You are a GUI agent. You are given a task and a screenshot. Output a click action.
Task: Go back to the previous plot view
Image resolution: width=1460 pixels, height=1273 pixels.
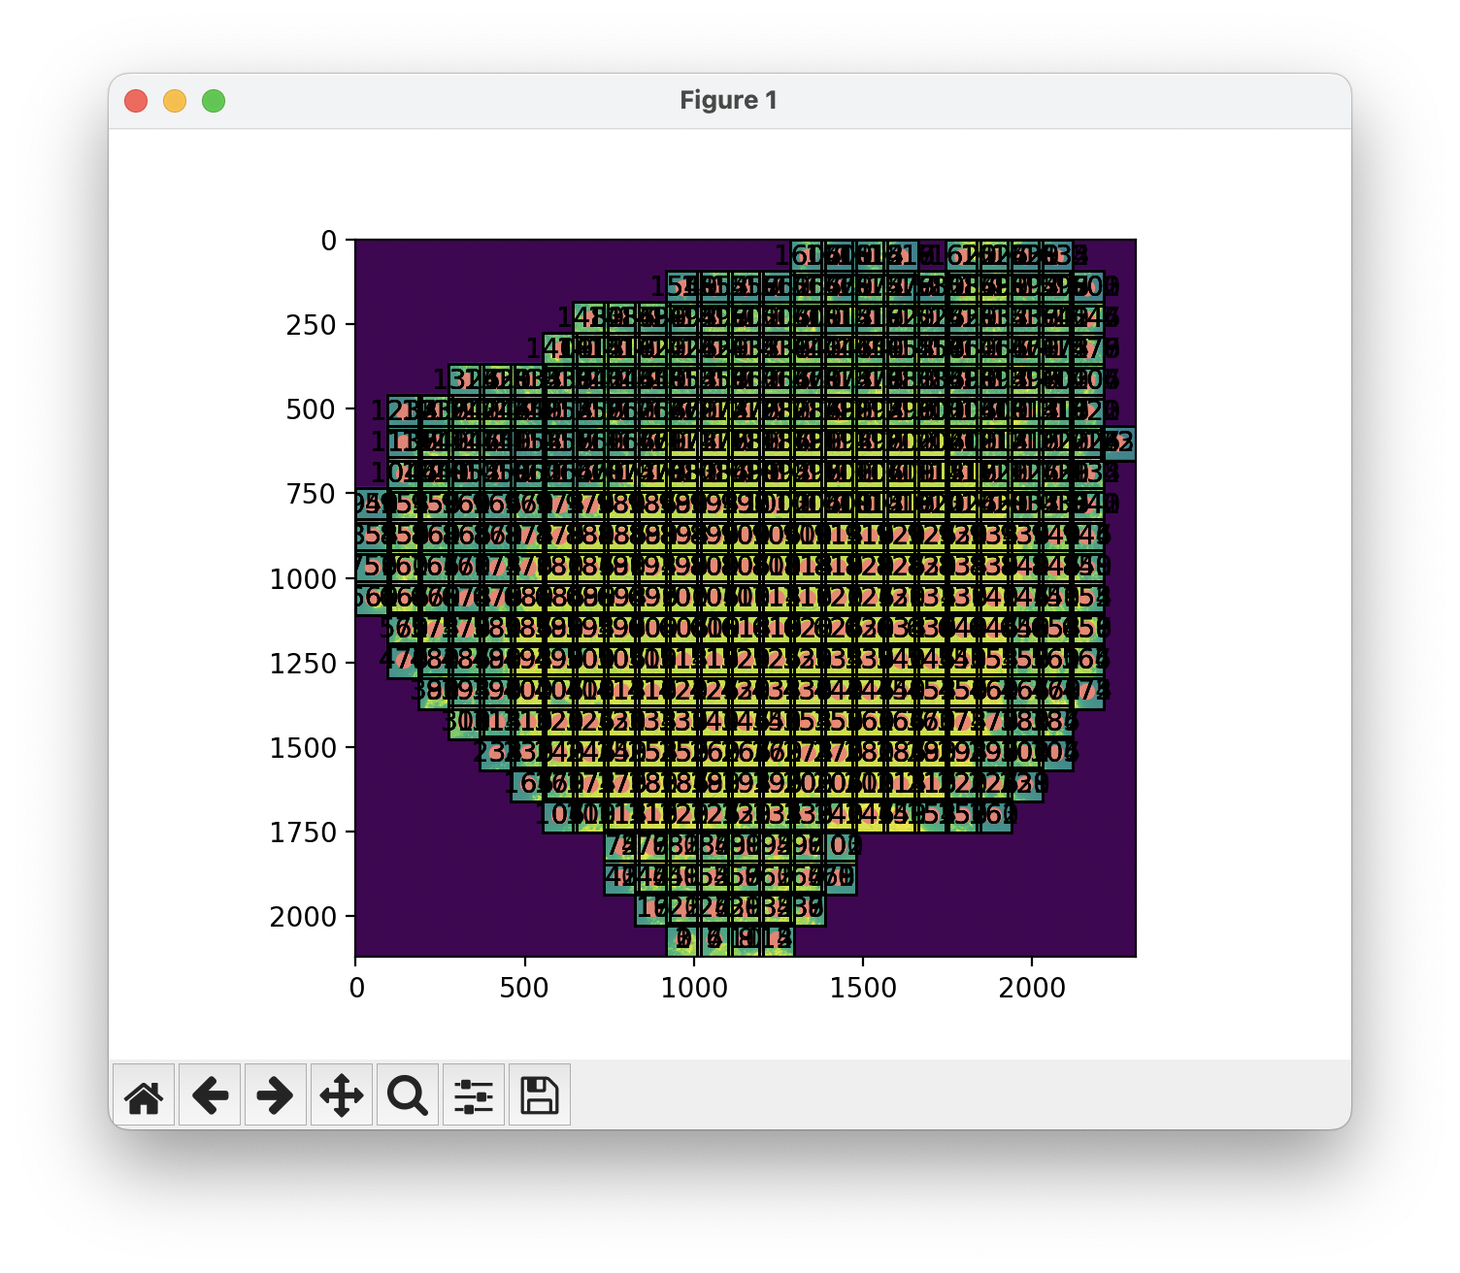[x=210, y=1095]
